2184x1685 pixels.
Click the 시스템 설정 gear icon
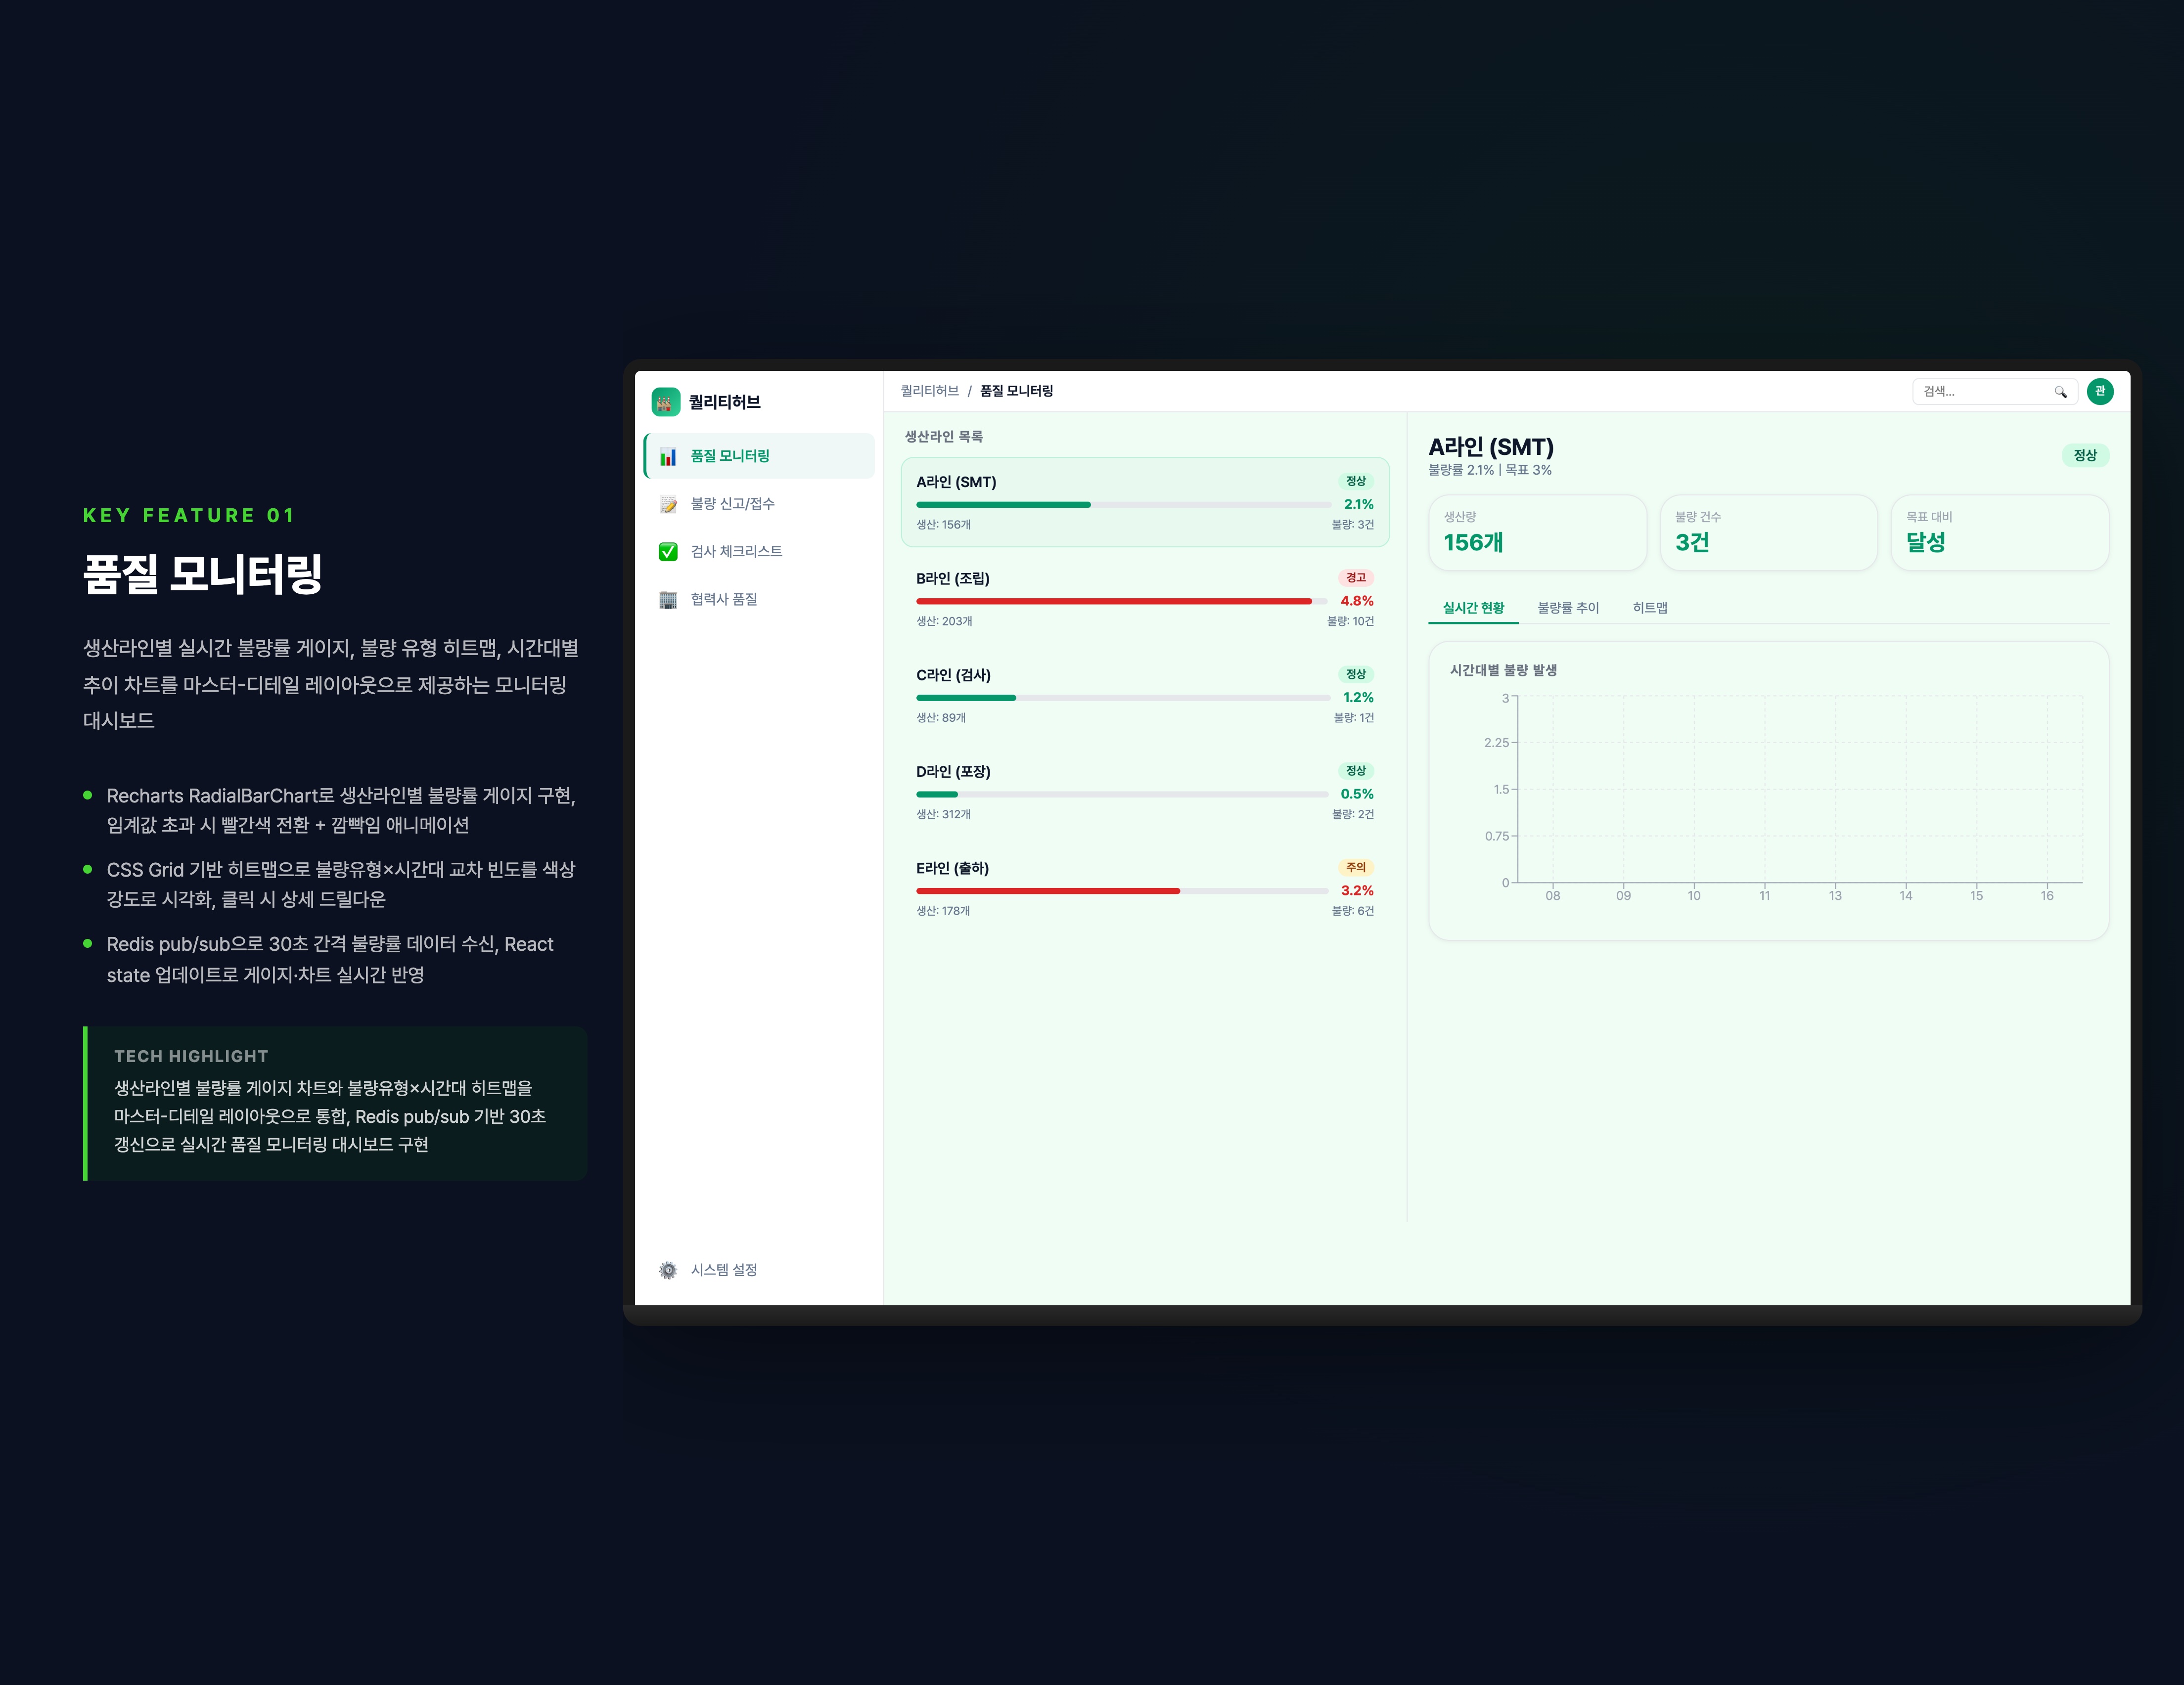(x=668, y=1270)
